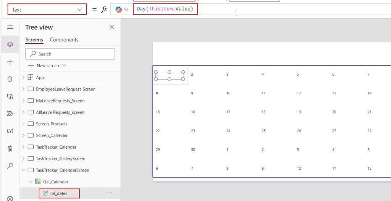Click calendar cell showing 20
Screen dimensions: 391x201
point(334,112)
